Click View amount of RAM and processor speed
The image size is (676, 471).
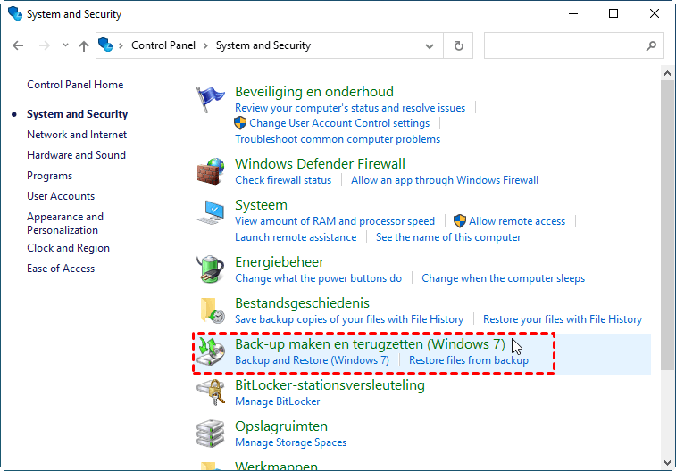click(335, 221)
